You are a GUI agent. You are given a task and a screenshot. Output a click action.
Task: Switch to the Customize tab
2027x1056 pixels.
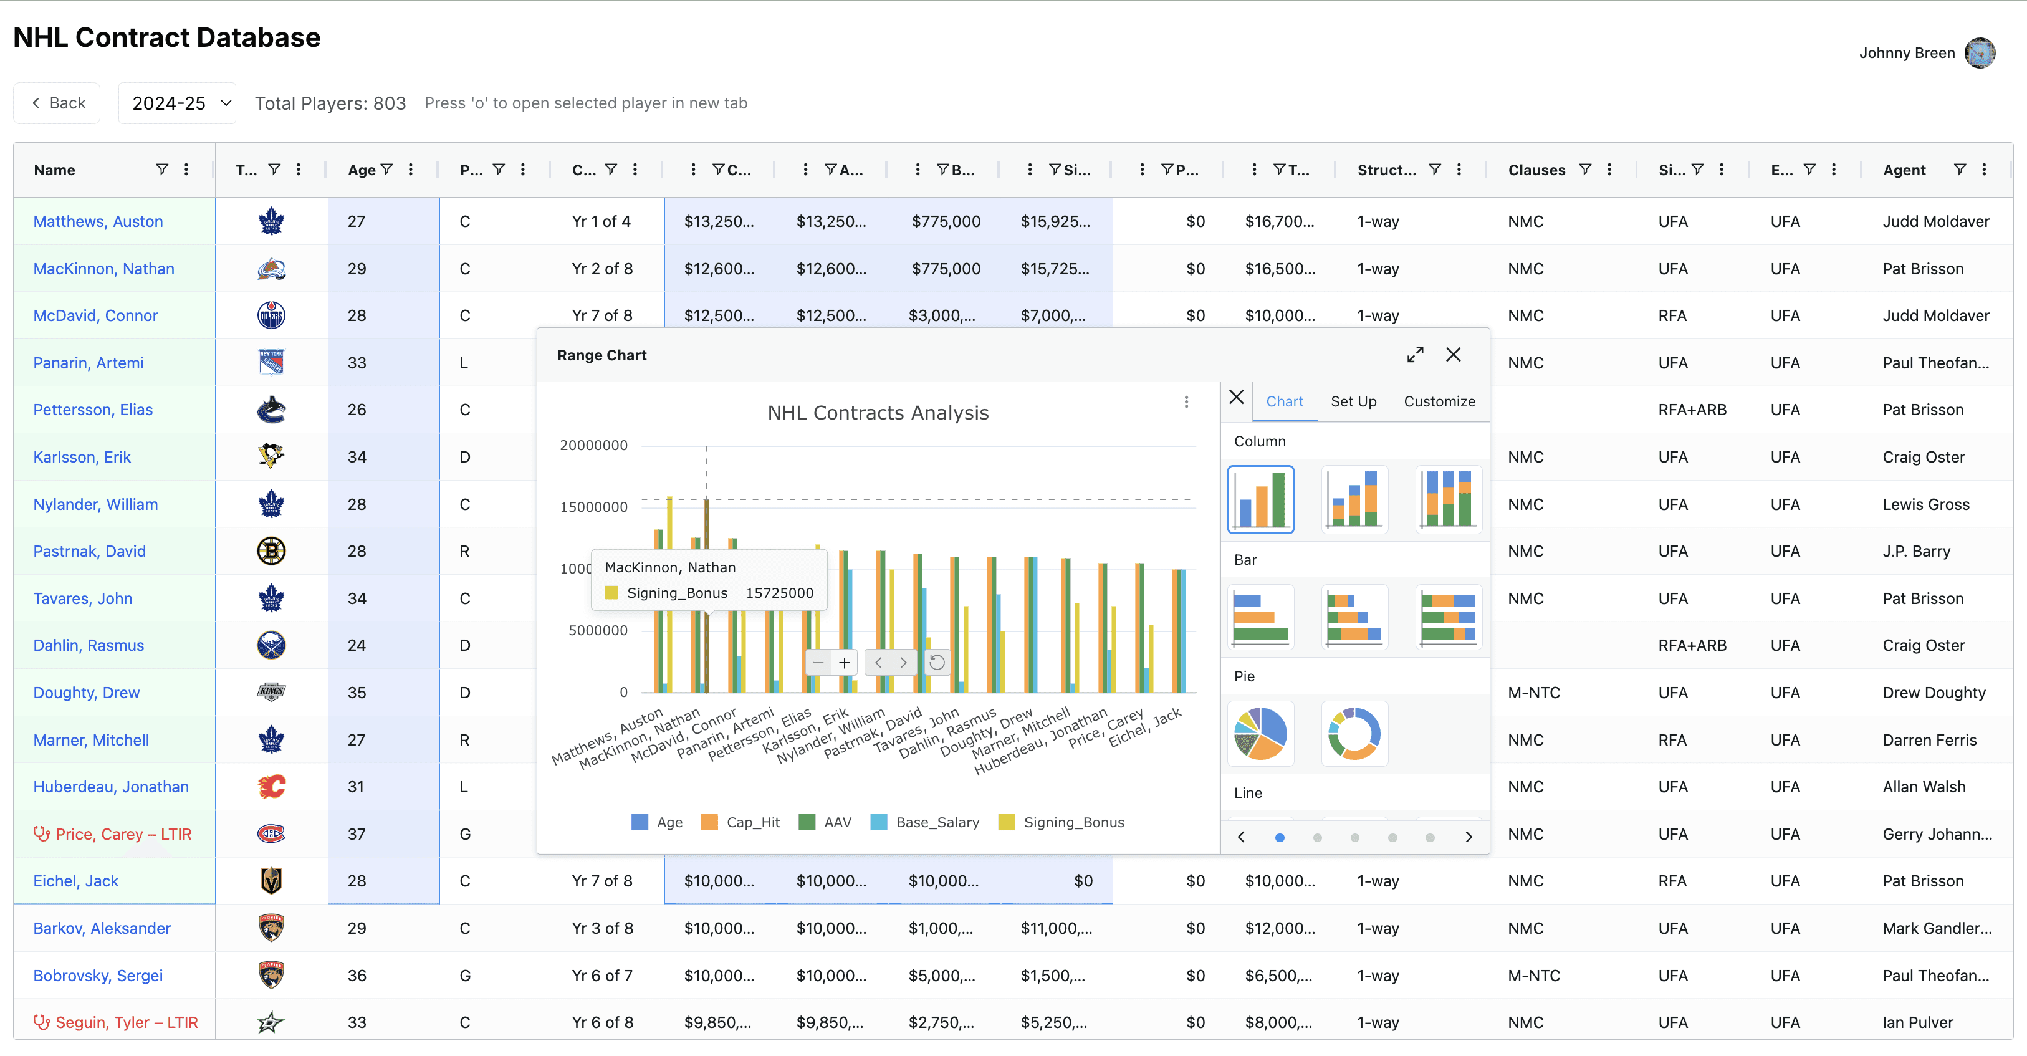click(x=1439, y=401)
